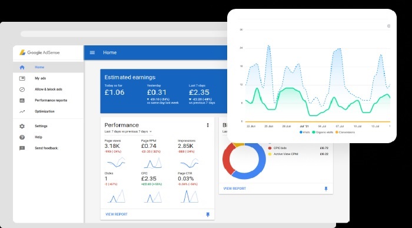Click the Last 7 days £2.35 earnings
The height and width of the screenshot is (228, 412).
(x=199, y=92)
